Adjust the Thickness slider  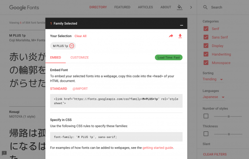pos(229,134)
